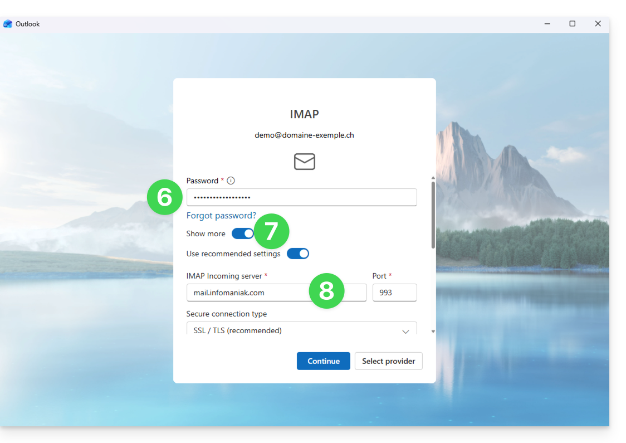Click the scroll up arrow in the dialog
The width and height of the screenshot is (626, 443).
pyautogui.click(x=433, y=178)
